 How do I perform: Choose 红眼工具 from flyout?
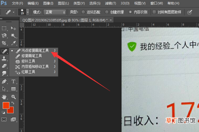[x=34, y=72]
